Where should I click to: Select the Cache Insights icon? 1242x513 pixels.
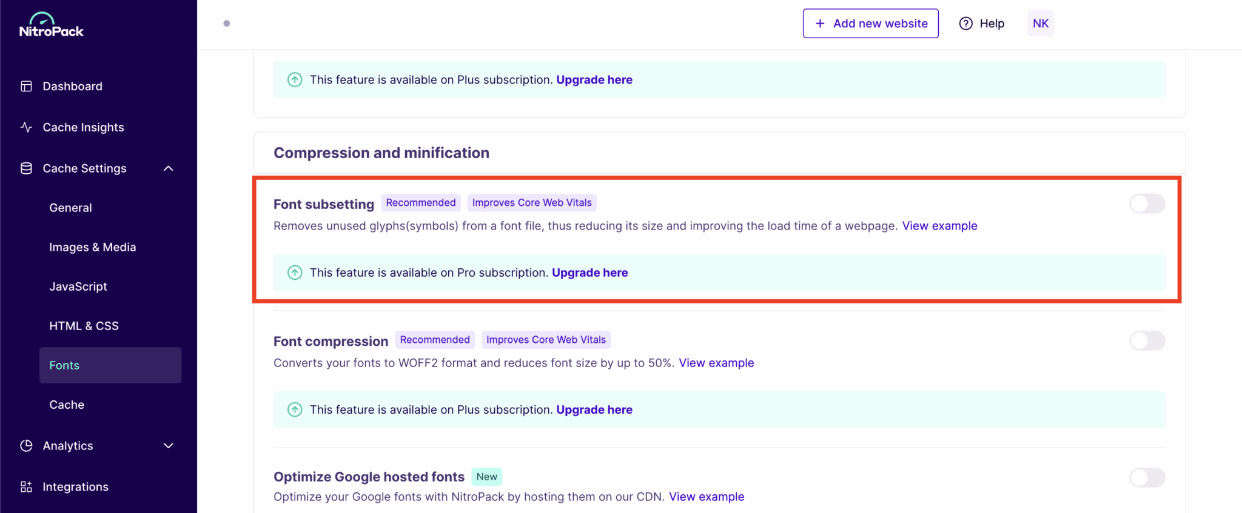coord(26,127)
